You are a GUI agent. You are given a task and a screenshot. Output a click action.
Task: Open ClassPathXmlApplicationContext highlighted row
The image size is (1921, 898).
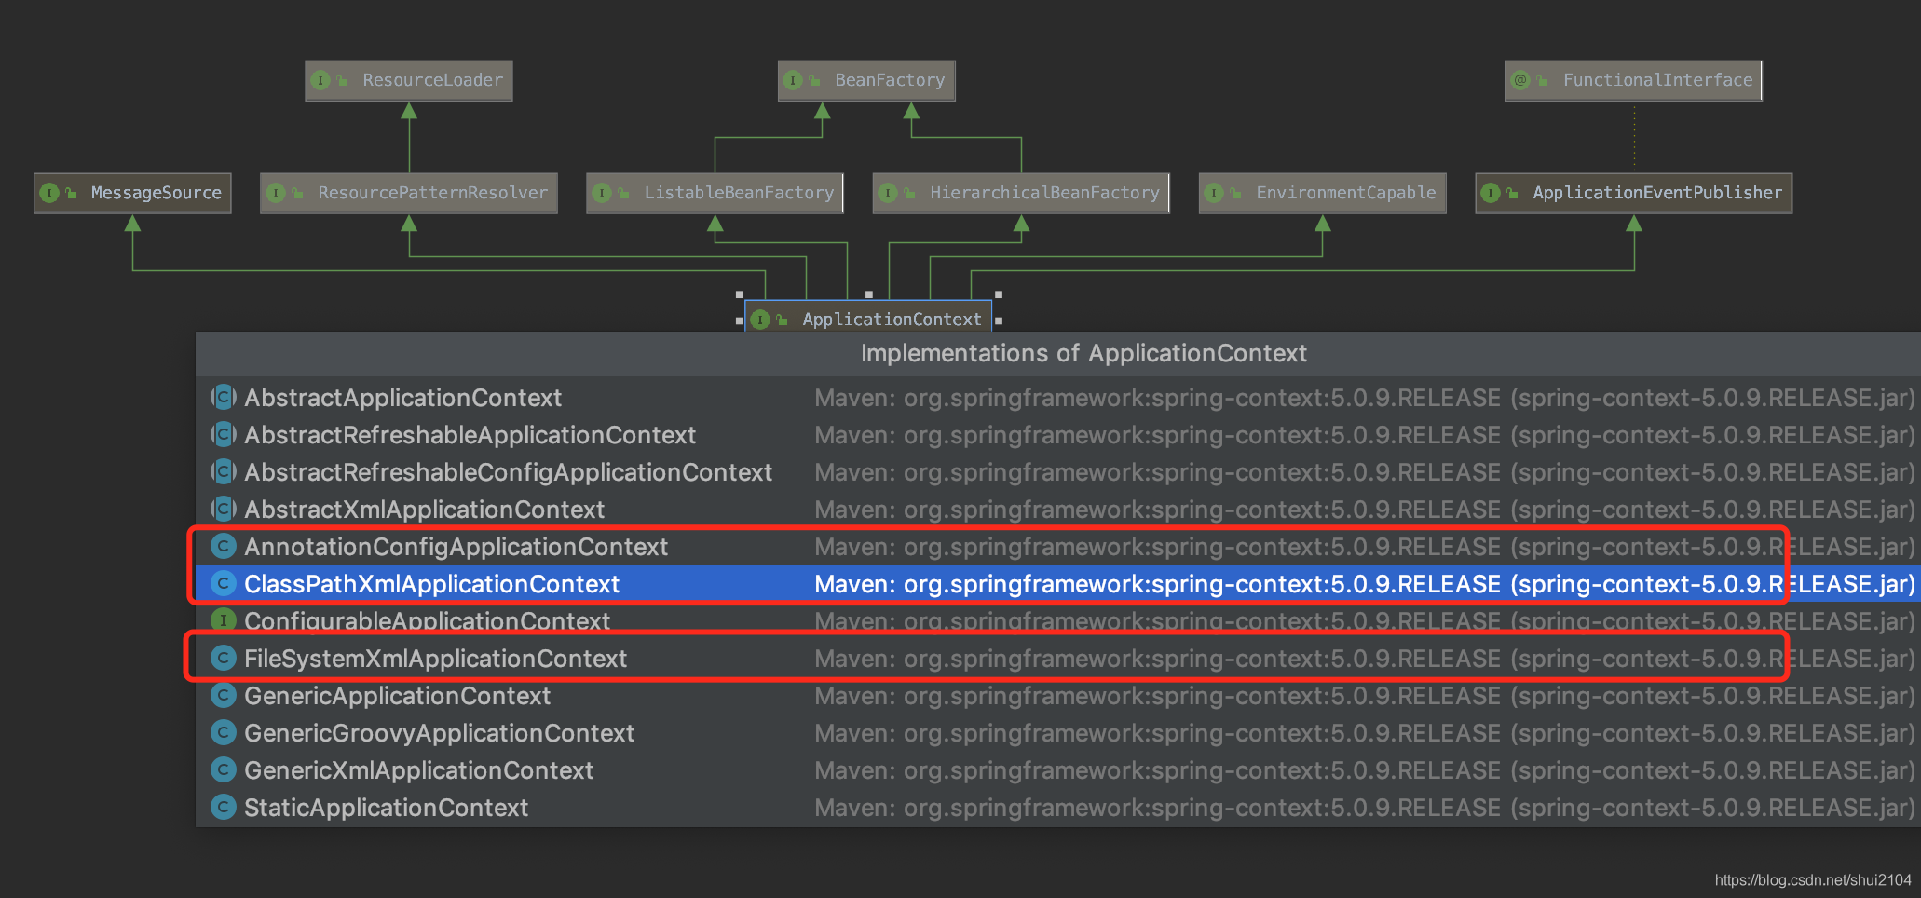(x=1058, y=584)
